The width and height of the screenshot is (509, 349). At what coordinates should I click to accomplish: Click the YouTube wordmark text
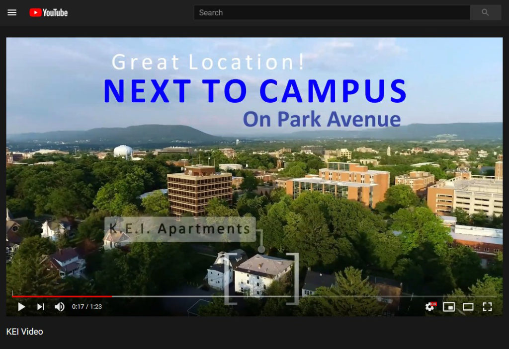pos(55,12)
